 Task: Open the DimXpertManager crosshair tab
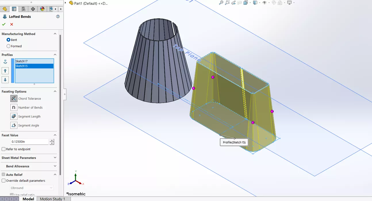(x=33, y=9)
